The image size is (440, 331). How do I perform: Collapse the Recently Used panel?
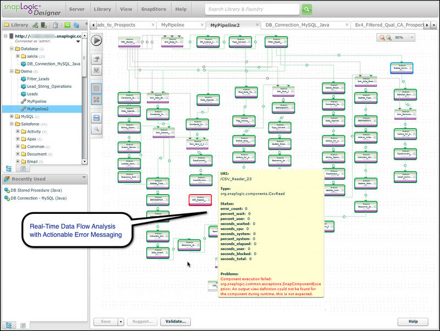(x=84, y=178)
